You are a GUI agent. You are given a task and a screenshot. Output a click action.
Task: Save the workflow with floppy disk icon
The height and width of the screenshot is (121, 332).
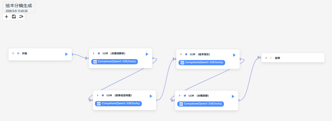click(x=14, y=17)
